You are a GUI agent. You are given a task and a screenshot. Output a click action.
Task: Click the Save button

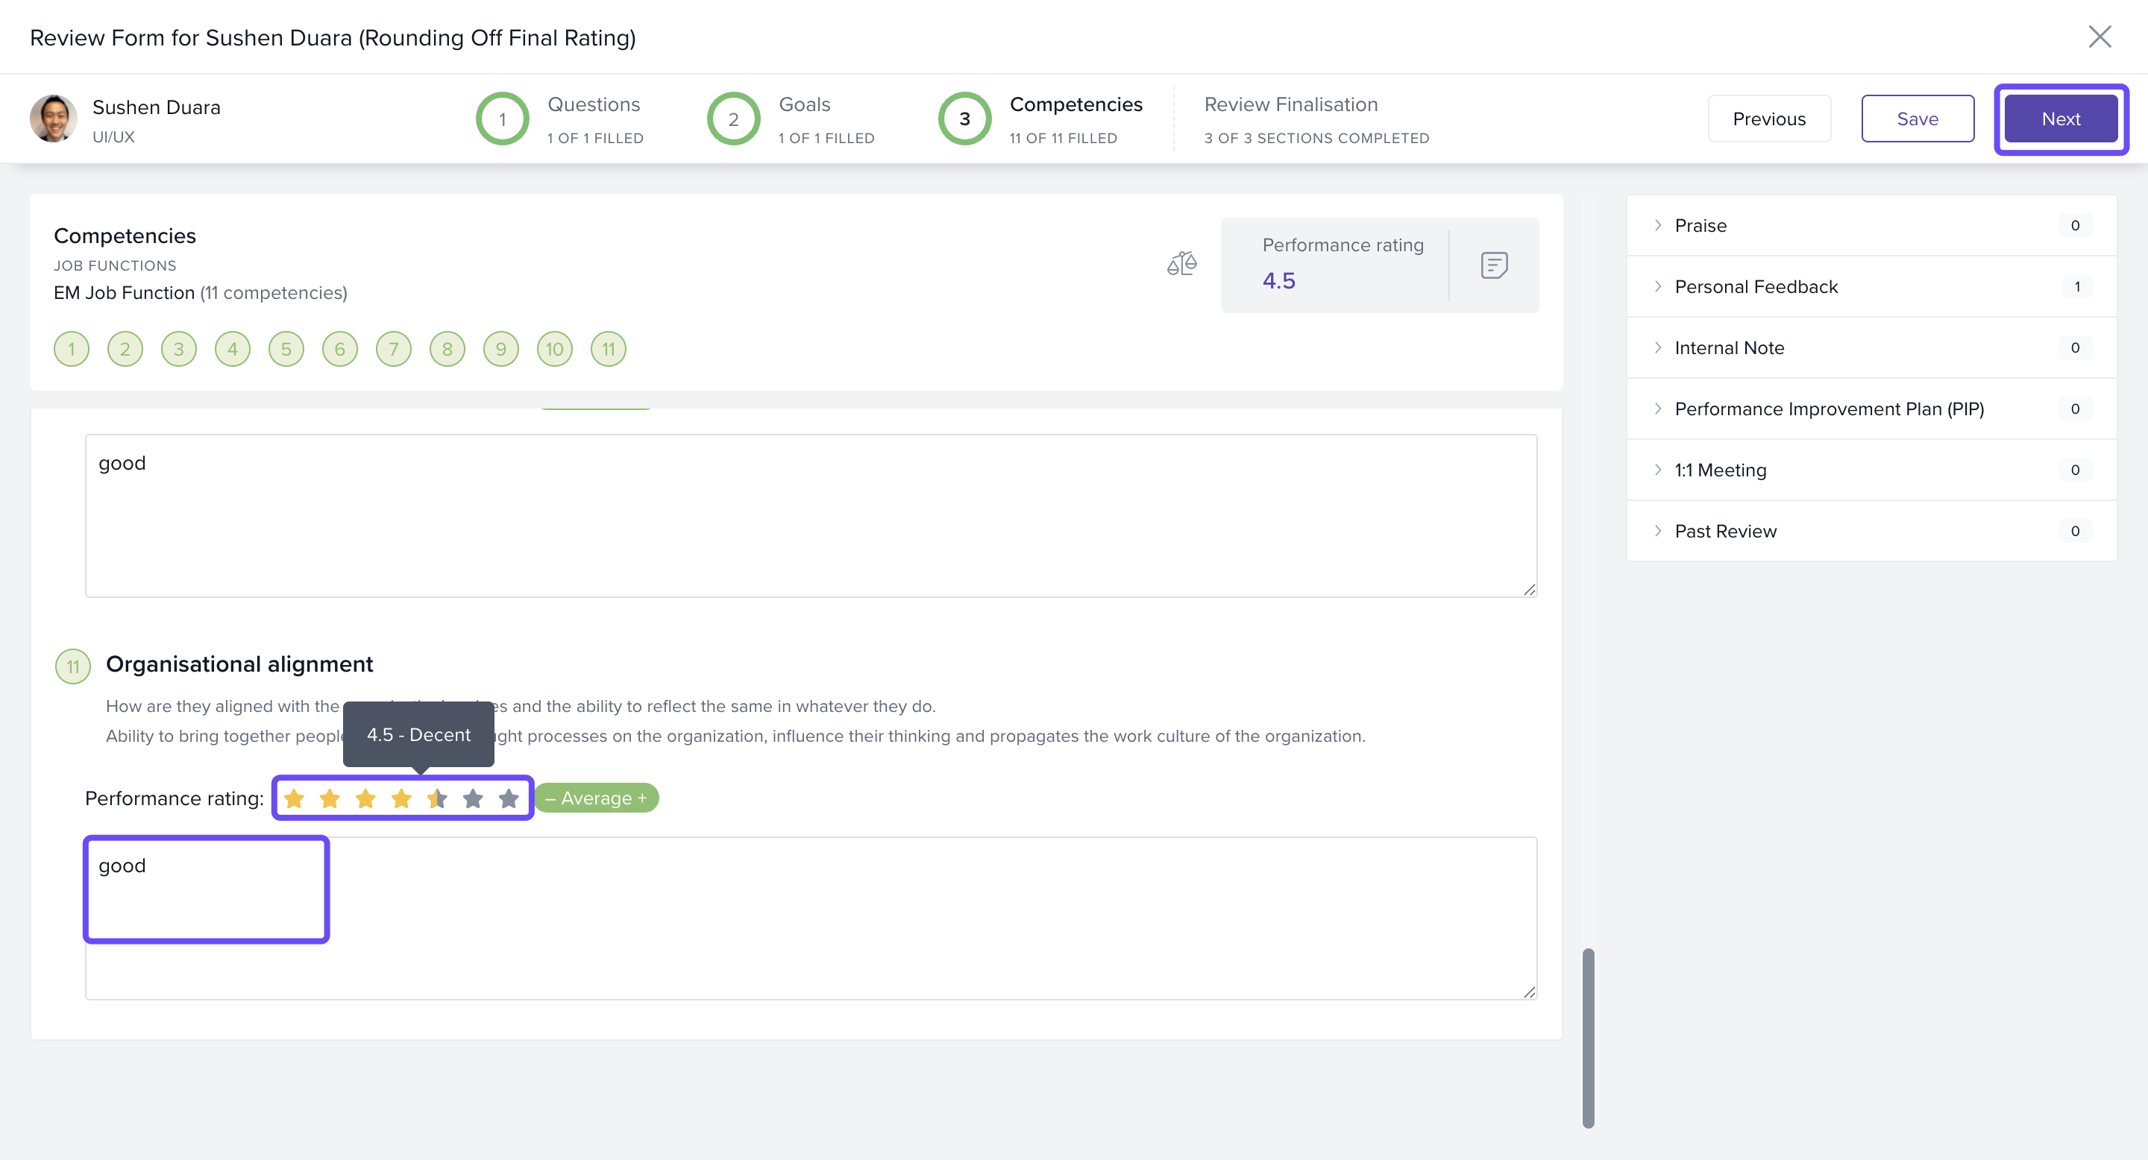click(x=1917, y=119)
